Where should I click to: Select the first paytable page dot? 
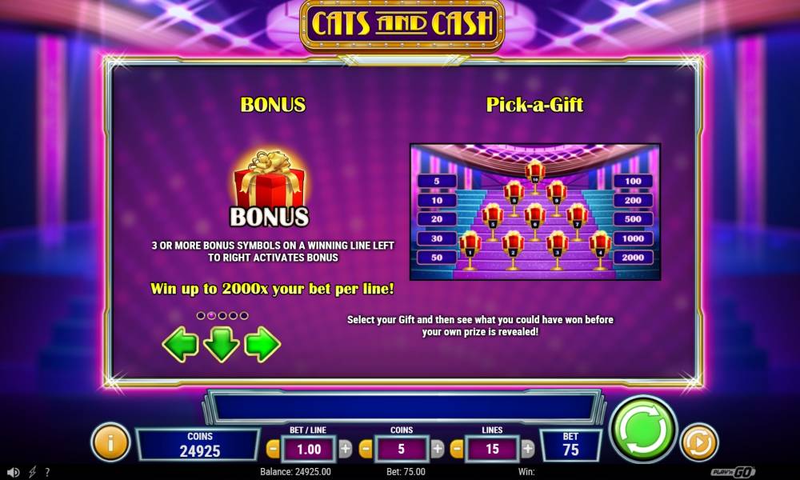pos(201,316)
